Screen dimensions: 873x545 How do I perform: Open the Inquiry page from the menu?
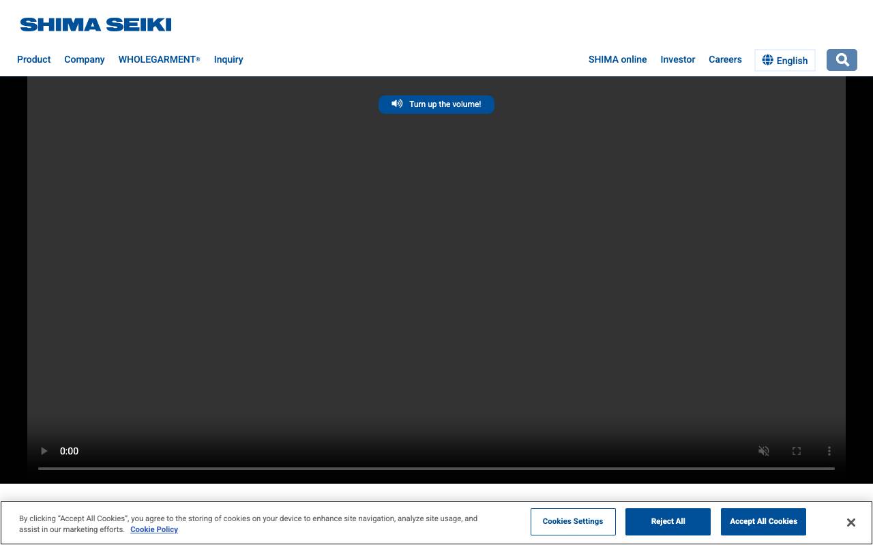pos(228,59)
